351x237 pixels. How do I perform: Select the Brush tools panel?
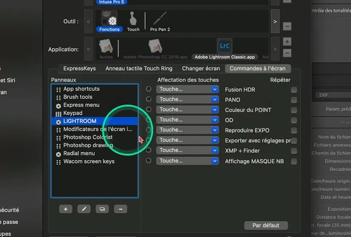pyautogui.click(x=94, y=97)
